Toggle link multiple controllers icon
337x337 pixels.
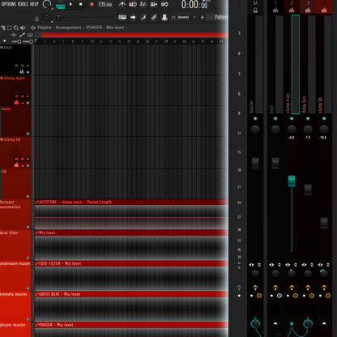click(154, 17)
